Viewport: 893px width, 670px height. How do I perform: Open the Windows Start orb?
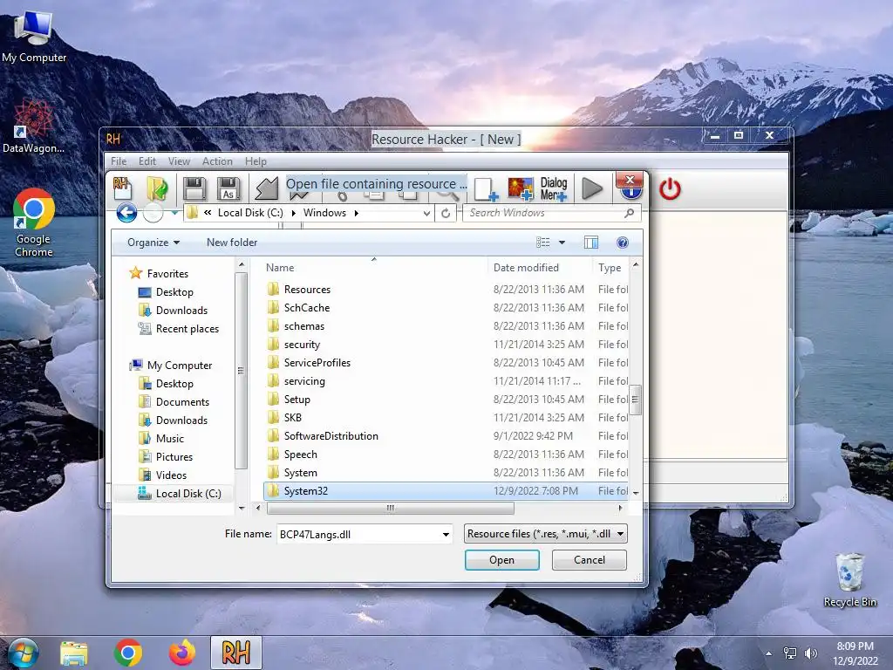[x=23, y=653]
